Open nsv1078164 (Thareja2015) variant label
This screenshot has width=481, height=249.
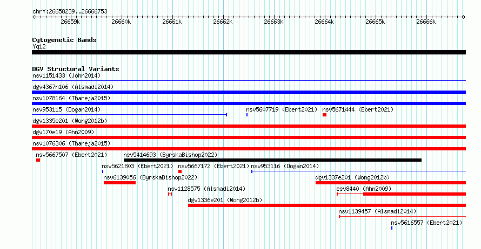pyautogui.click(x=71, y=98)
